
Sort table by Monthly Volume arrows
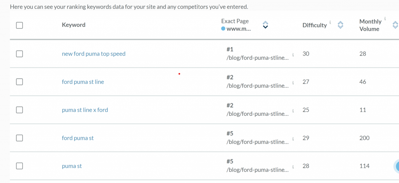click(x=395, y=25)
